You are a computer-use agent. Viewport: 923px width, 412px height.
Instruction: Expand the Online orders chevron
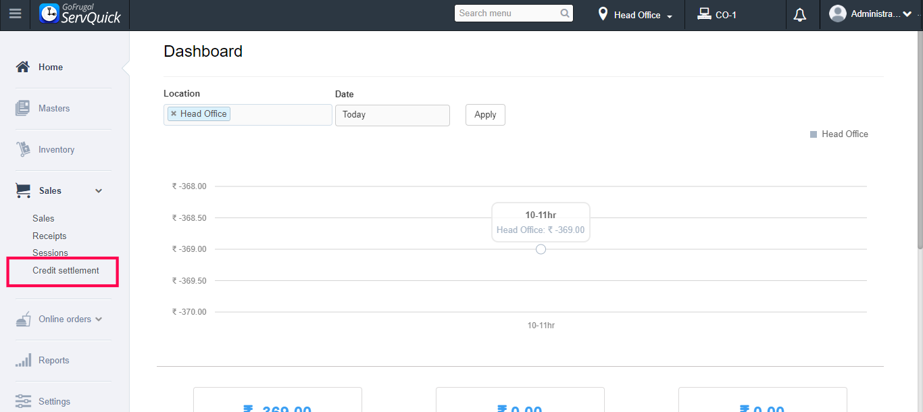pos(99,319)
